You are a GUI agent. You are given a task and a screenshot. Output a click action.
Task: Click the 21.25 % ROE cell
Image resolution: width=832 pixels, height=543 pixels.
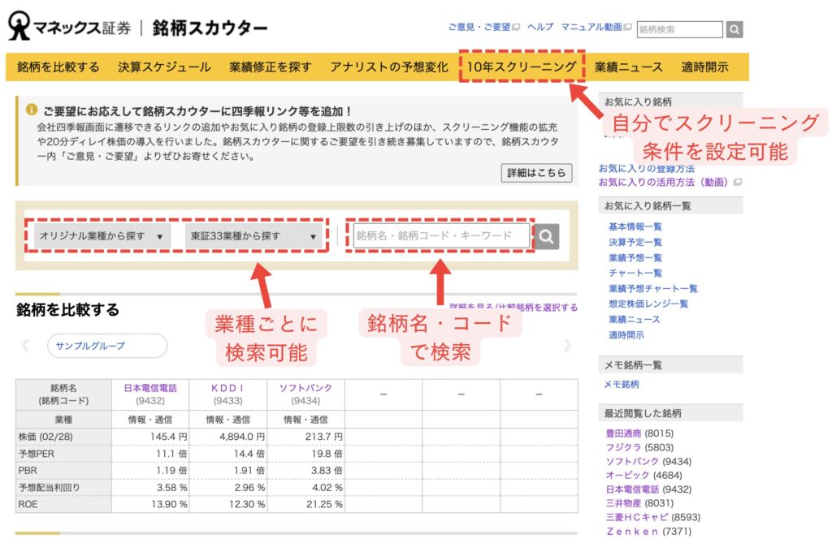pyautogui.click(x=305, y=504)
